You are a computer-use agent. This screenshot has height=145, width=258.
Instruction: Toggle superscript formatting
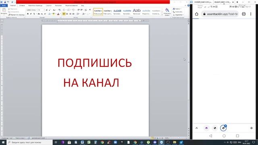[x=45, y=14]
